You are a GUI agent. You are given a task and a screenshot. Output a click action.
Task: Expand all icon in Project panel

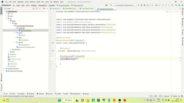37,9
